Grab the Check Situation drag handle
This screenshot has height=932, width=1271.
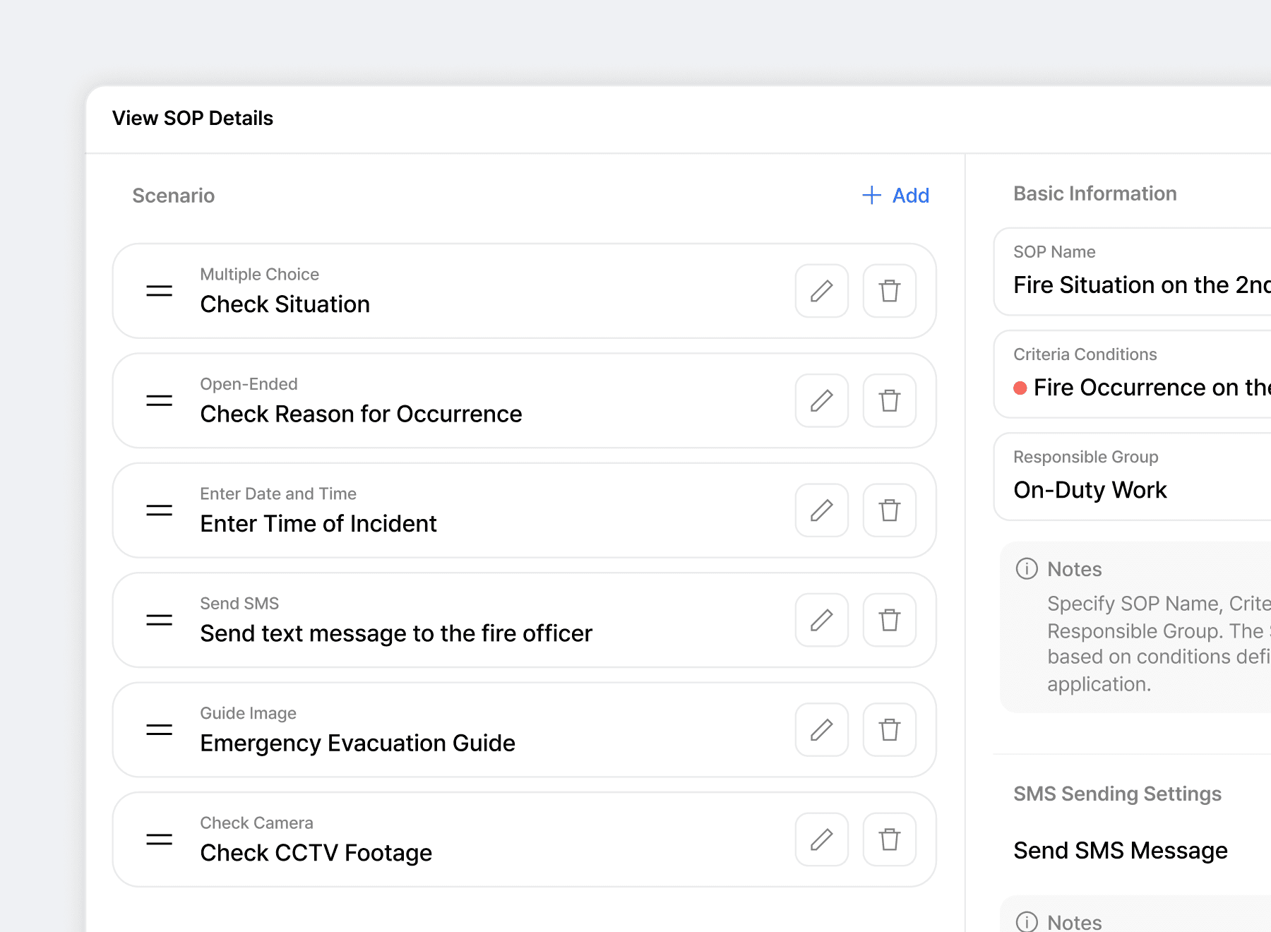pyautogui.click(x=159, y=291)
